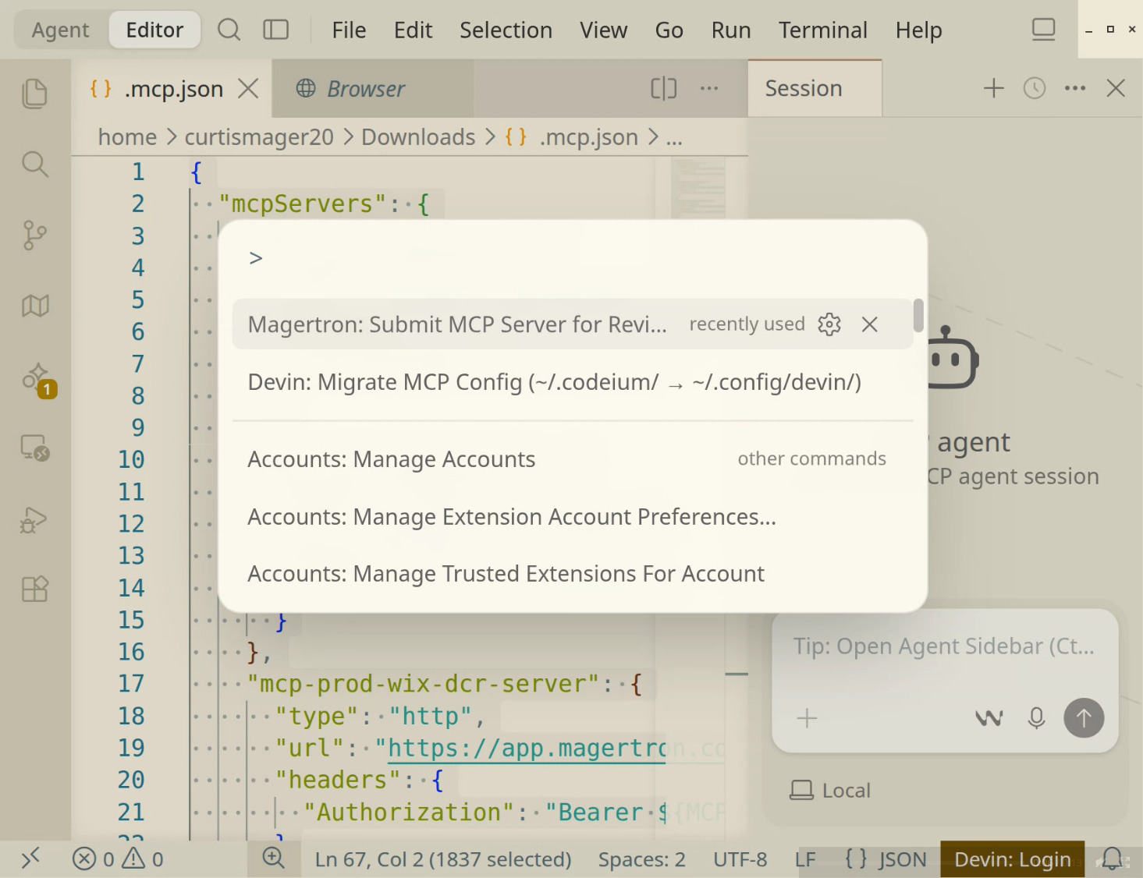Open the Go menu
This screenshot has height=878, width=1143.
[x=669, y=30]
